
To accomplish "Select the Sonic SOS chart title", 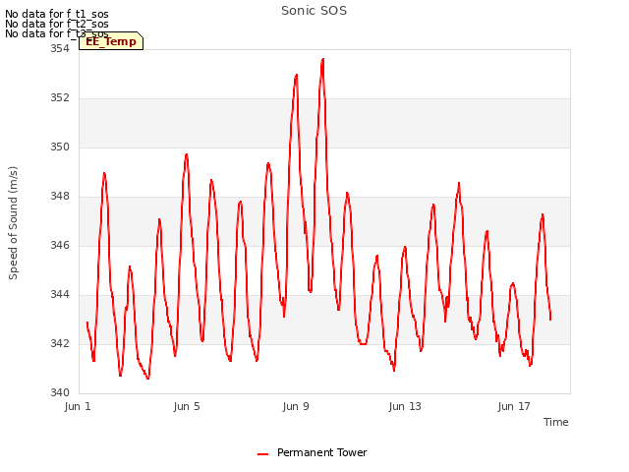I will tap(314, 11).
